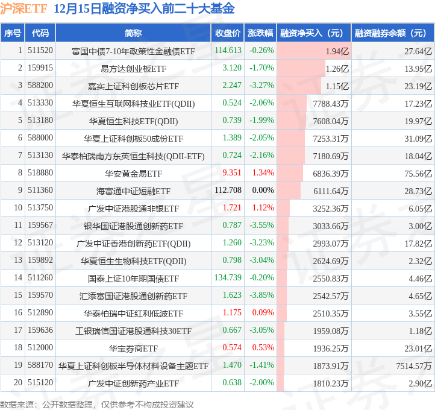Click the 融资融券余额（元） column header
435x410 pixels.
[393, 33]
